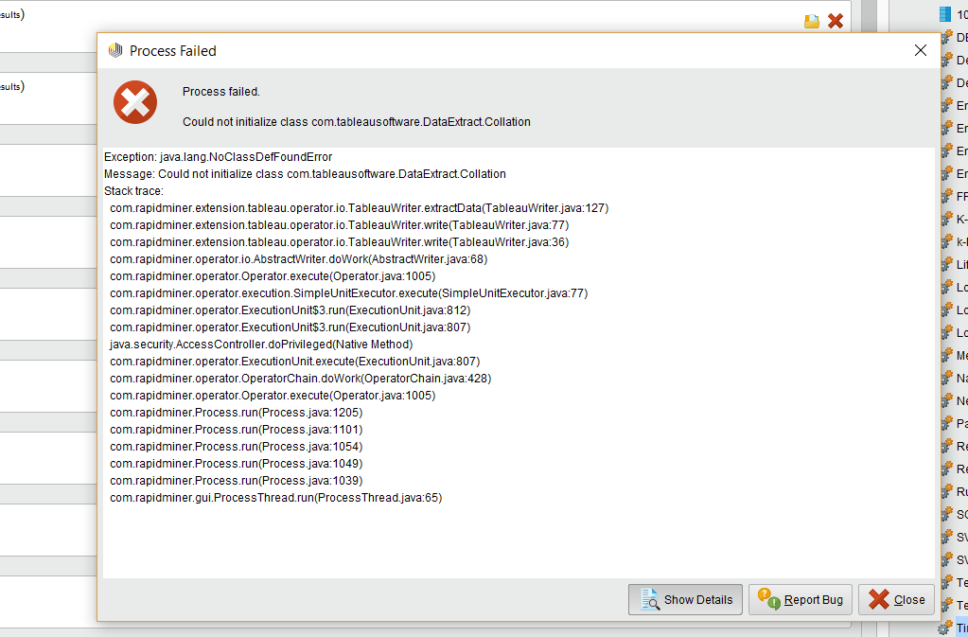Select the k-NN operator gear icon in the sidebar
This screenshot has width=968, height=637.
click(945, 241)
